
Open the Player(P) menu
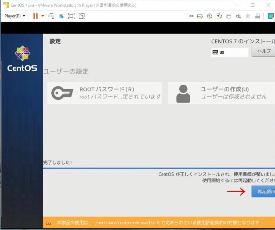[15, 16]
